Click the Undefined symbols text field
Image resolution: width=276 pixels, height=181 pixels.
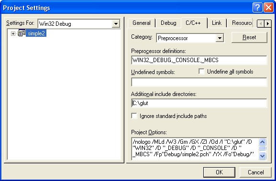pyautogui.click(x=199, y=82)
